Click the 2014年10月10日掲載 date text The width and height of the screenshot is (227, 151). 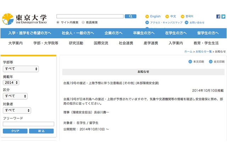click(208, 90)
